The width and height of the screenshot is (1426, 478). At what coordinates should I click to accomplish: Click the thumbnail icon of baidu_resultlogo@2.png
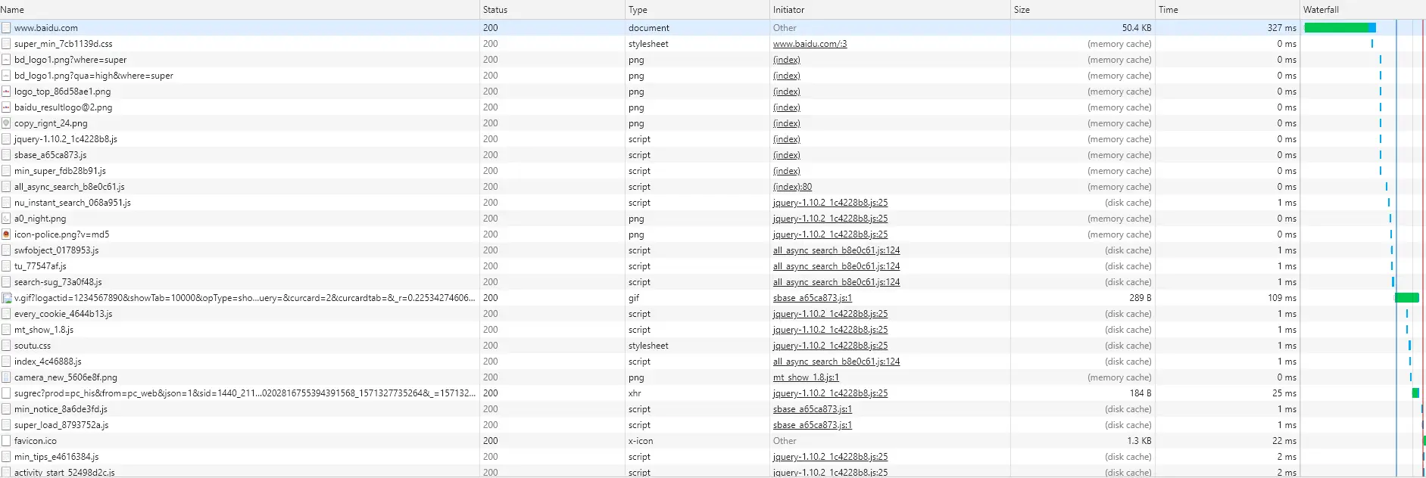point(6,107)
